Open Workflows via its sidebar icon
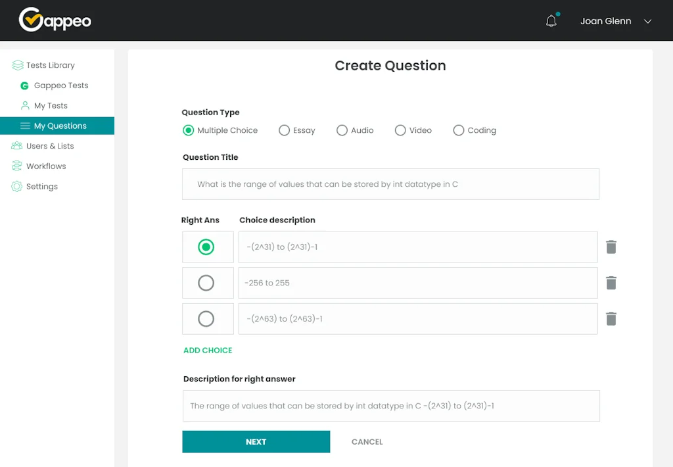This screenshot has height=467, width=673. (16, 166)
